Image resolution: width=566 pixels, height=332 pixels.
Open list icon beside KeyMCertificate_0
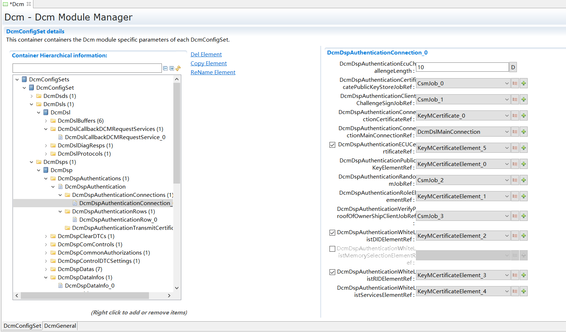515,116
